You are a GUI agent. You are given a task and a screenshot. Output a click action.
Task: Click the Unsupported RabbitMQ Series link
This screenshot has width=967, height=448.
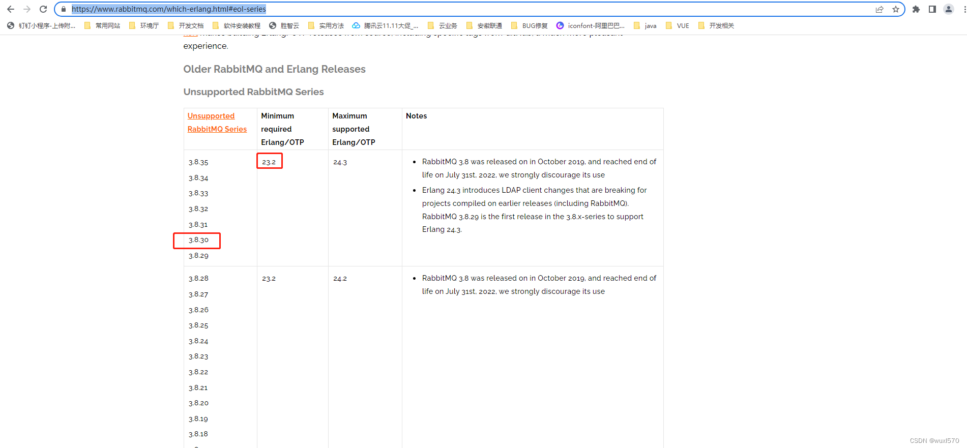(217, 123)
